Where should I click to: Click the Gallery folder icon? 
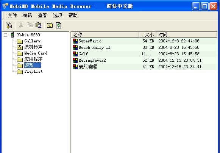point(20,41)
